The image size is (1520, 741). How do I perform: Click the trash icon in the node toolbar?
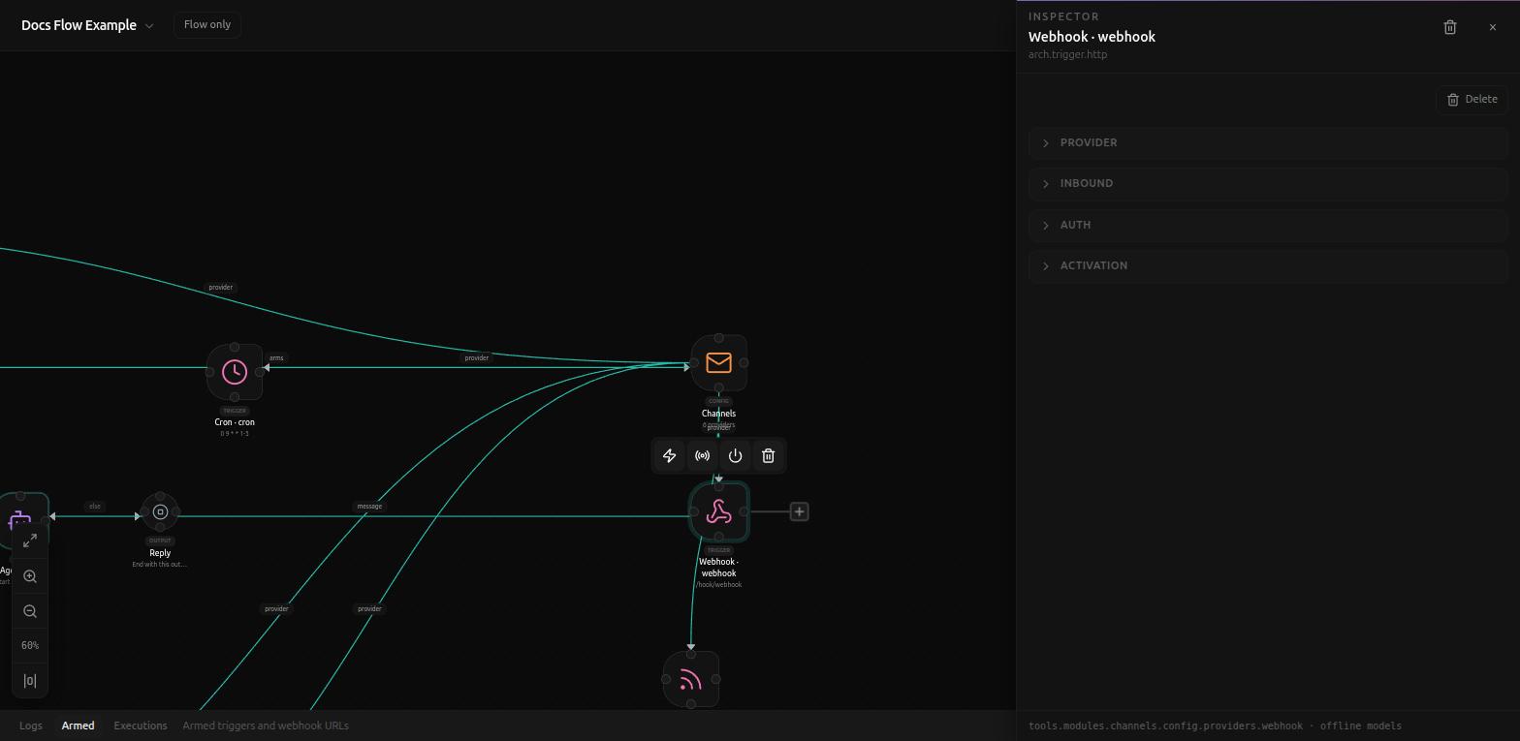click(x=769, y=455)
